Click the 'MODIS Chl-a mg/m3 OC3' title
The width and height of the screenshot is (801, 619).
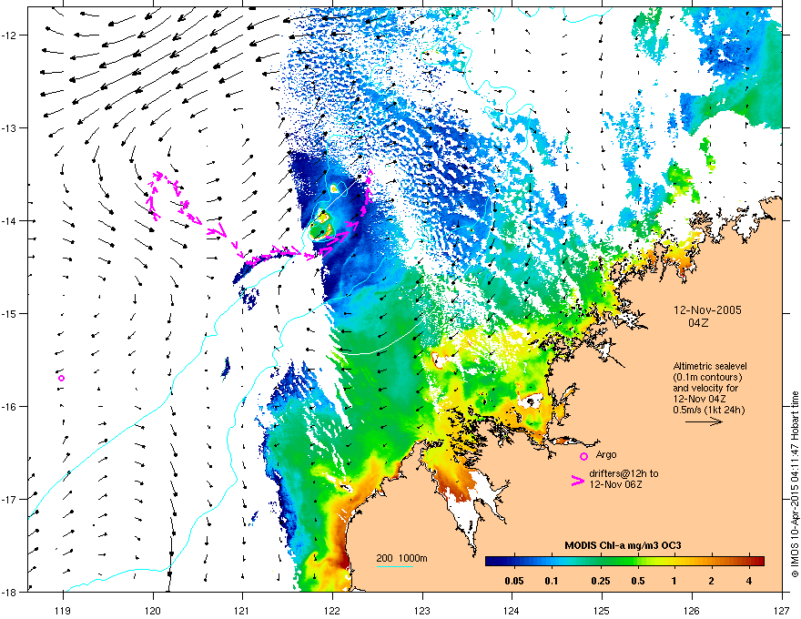(623, 545)
